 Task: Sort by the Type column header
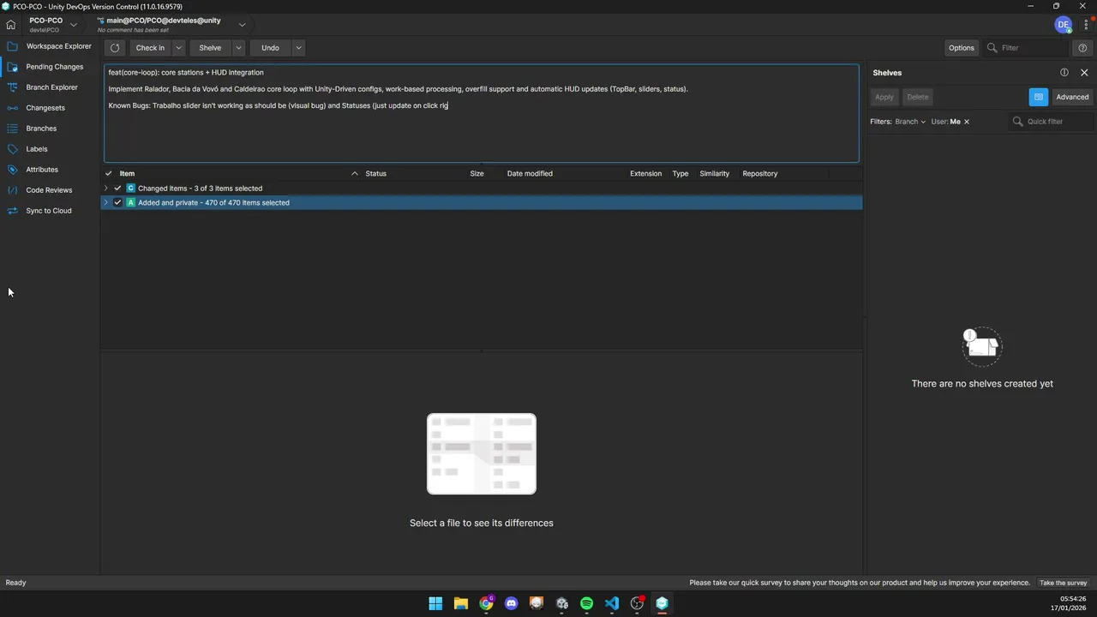point(680,174)
